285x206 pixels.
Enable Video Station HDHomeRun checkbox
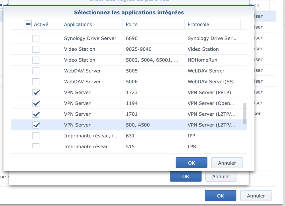[x=36, y=60]
